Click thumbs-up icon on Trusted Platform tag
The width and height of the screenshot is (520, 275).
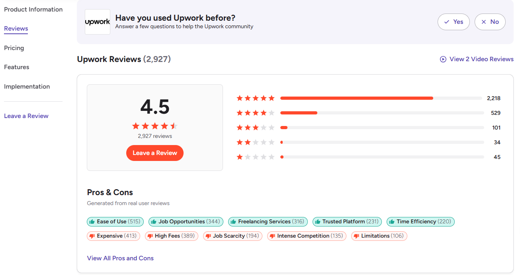318,222
